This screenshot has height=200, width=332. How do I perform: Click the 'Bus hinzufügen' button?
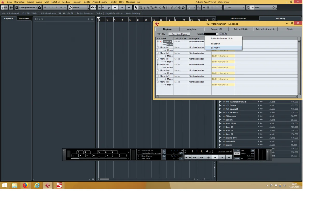point(179,34)
